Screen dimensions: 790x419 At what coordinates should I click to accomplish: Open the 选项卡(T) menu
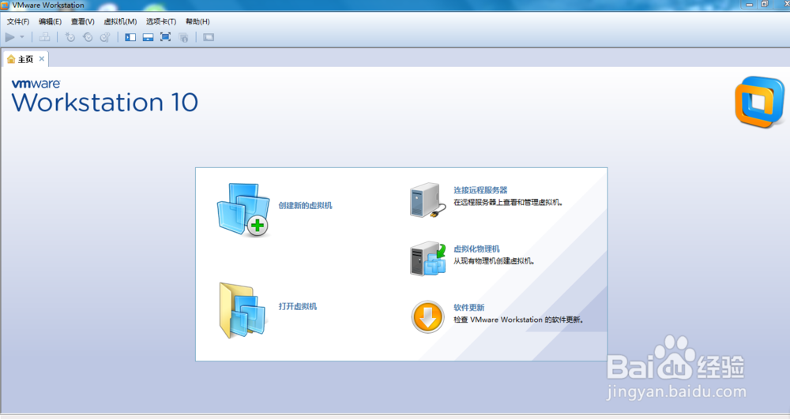click(161, 21)
